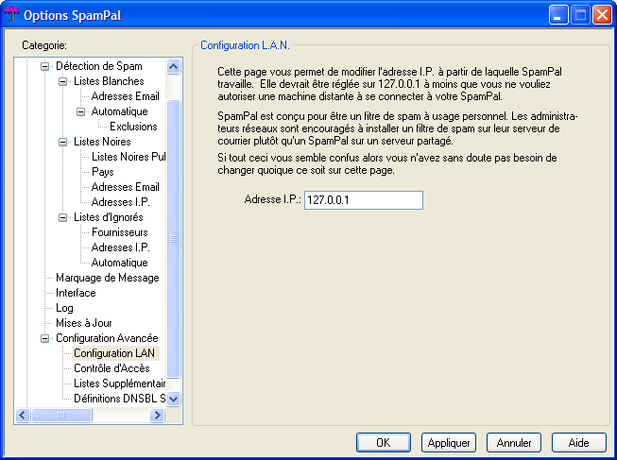Select Automatique under Listes d'Ignorés
Viewport: 617px width, 460px height.
[x=120, y=263]
